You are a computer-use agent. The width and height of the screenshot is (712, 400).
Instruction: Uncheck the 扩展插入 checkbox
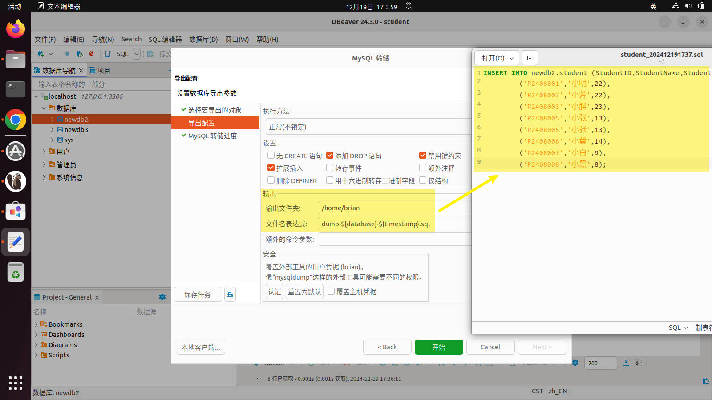(x=271, y=168)
